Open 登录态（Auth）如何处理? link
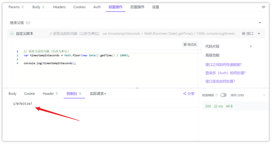Image resolution: width=272 pixels, height=144 pixels. pos(225,73)
